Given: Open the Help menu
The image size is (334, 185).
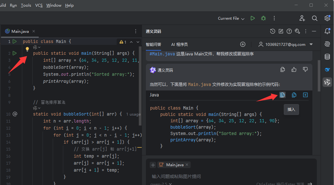Looking at the screenshot, I should pos(69,5).
